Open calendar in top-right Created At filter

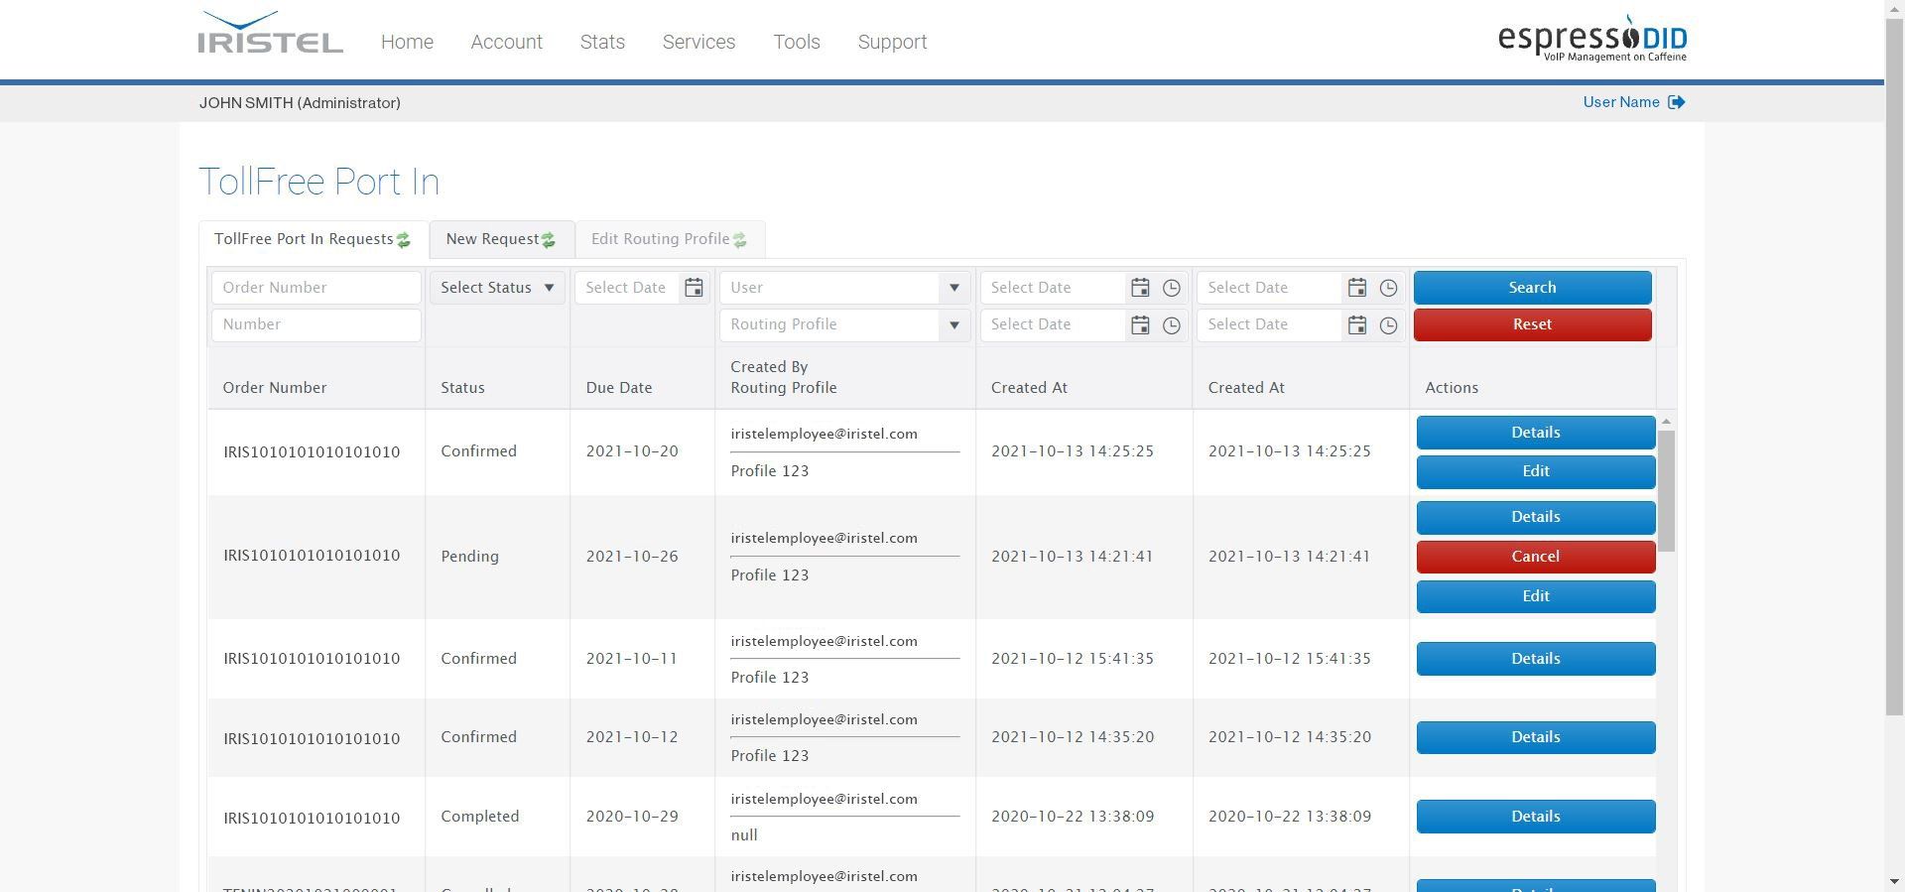click(1356, 288)
